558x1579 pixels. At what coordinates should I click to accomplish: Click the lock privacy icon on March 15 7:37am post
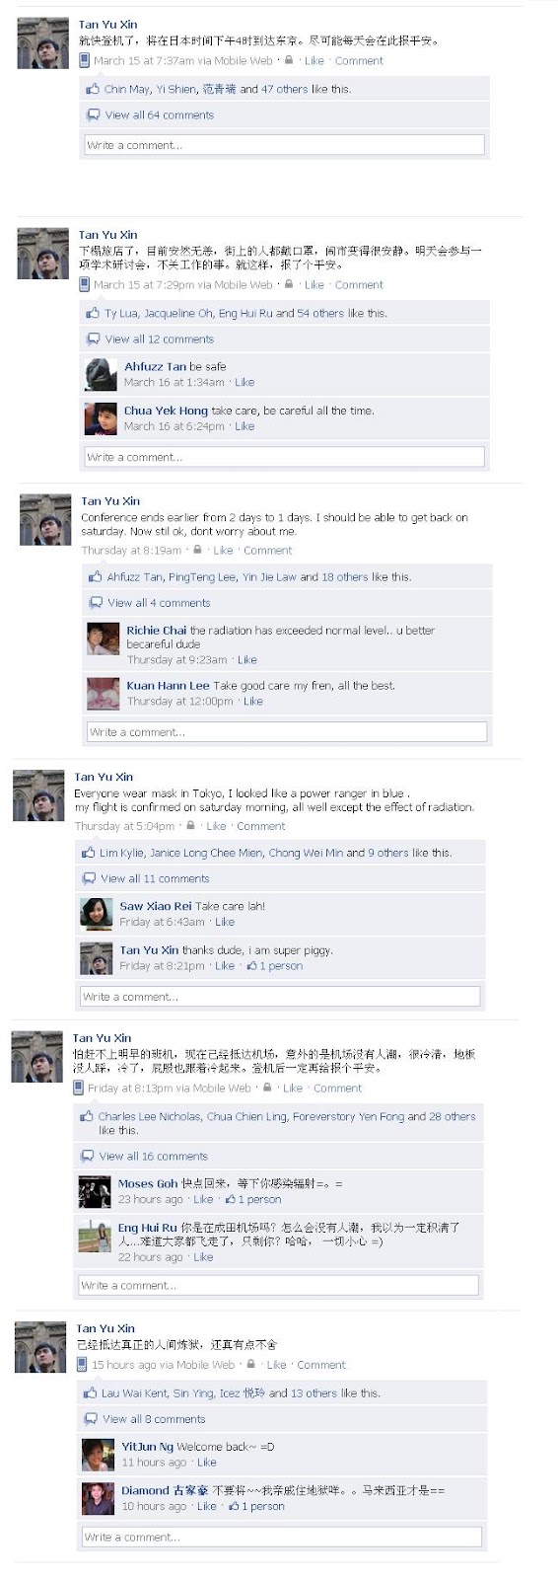pyautogui.click(x=289, y=60)
